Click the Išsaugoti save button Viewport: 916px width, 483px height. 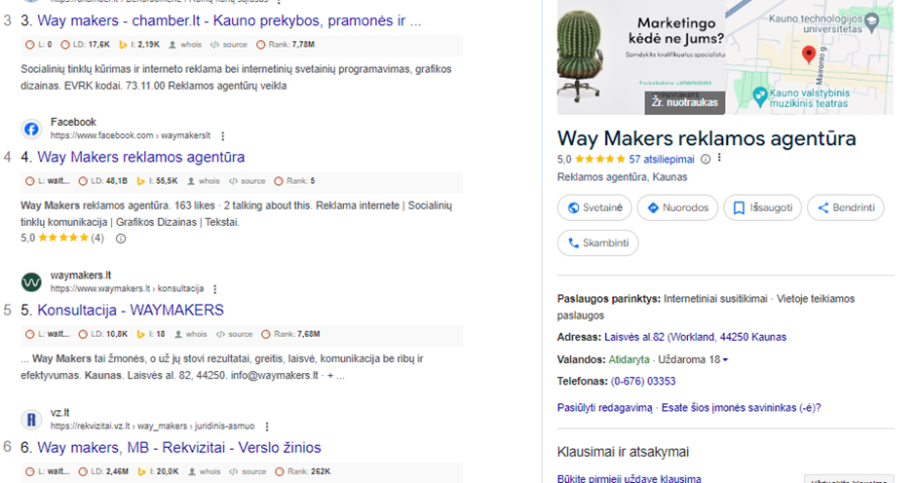pyautogui.click(x=762, y=208)
